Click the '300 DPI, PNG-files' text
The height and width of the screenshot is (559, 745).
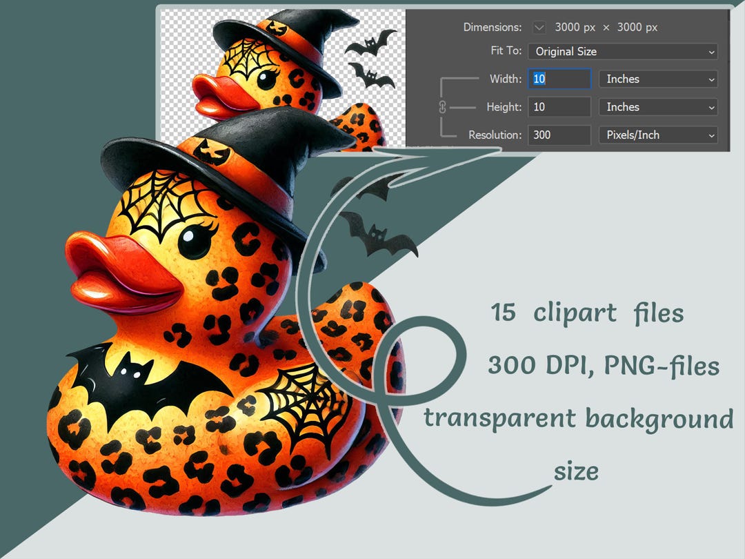tap(604, 366)
